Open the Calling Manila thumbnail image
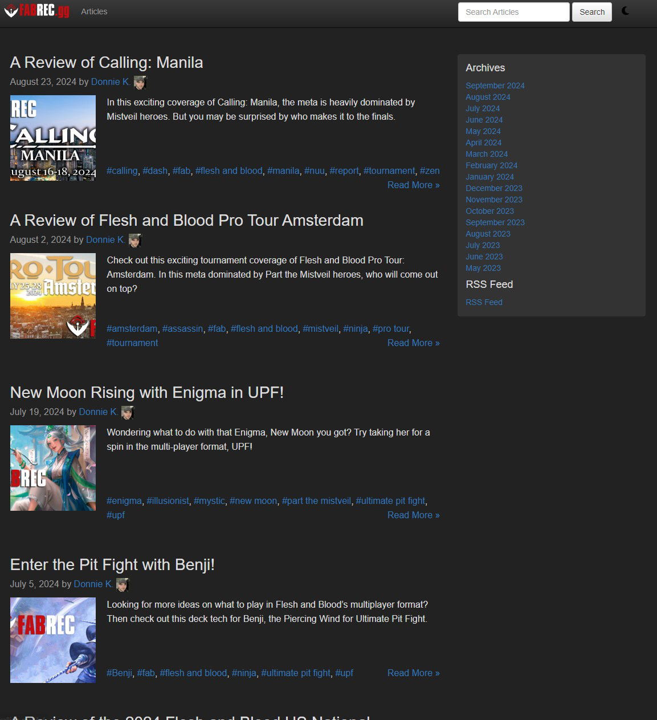Image resolution: width=657 pixels, height=720 pixels. coord(53,138)
